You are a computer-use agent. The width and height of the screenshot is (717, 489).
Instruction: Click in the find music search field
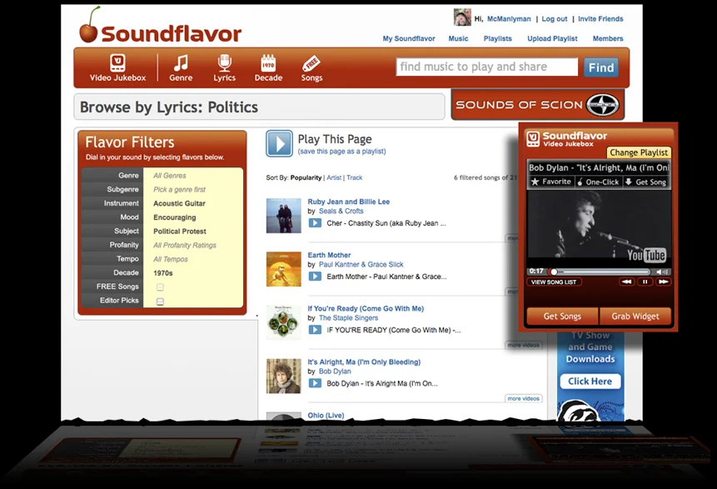coord(487,67)
